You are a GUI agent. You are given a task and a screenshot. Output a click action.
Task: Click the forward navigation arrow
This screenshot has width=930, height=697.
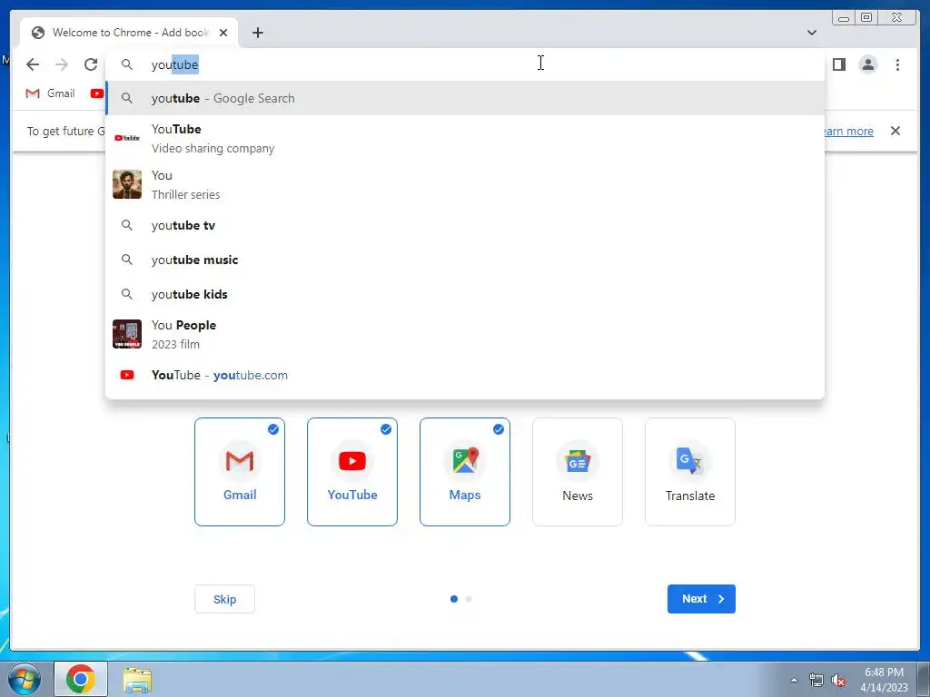coord(62,64)
